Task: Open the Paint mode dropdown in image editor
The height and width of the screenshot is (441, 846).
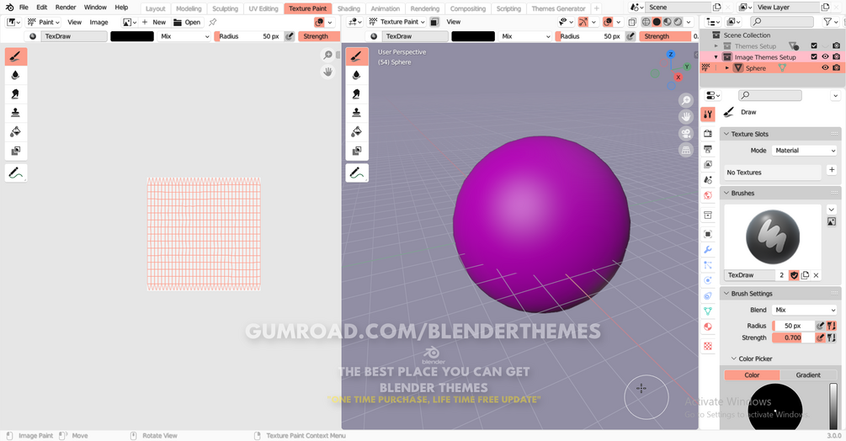Action: (43, 22)
